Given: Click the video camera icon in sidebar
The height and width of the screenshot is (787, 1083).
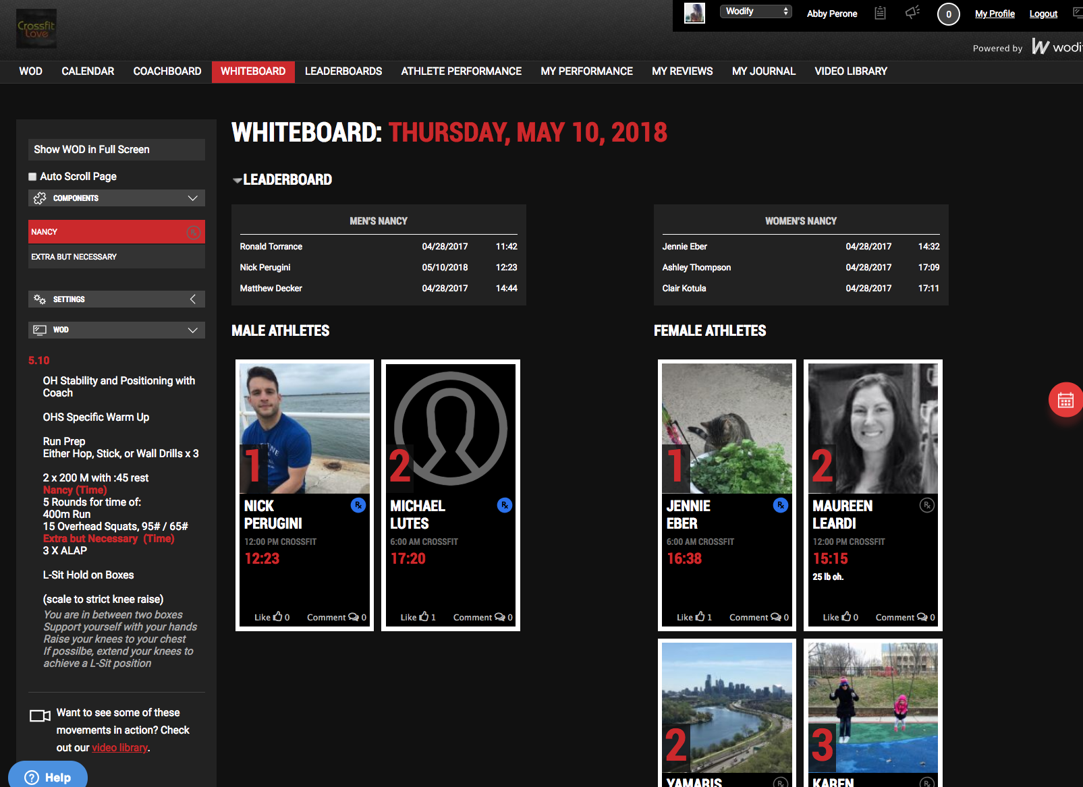Looking at the screenshot, I should click(40, 716).
